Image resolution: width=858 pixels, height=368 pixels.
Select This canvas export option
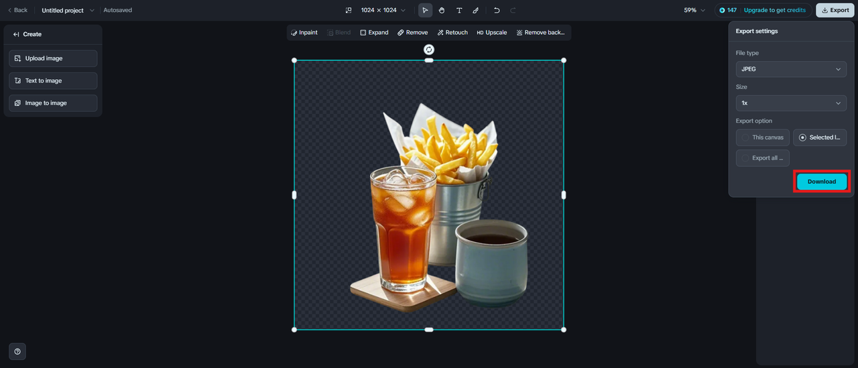tap(763, 137)
